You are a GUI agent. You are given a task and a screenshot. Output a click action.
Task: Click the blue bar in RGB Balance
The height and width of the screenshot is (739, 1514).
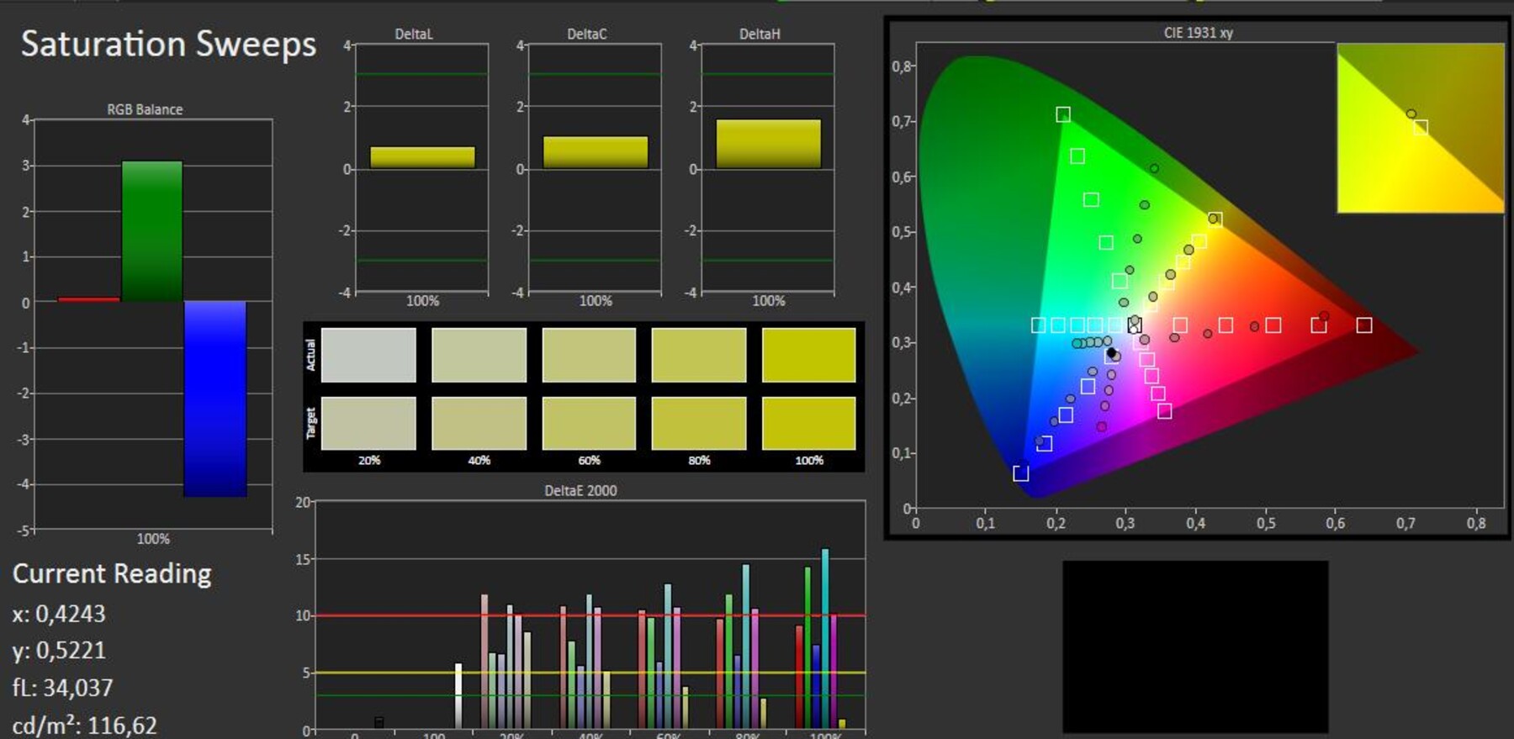point(215,399)
